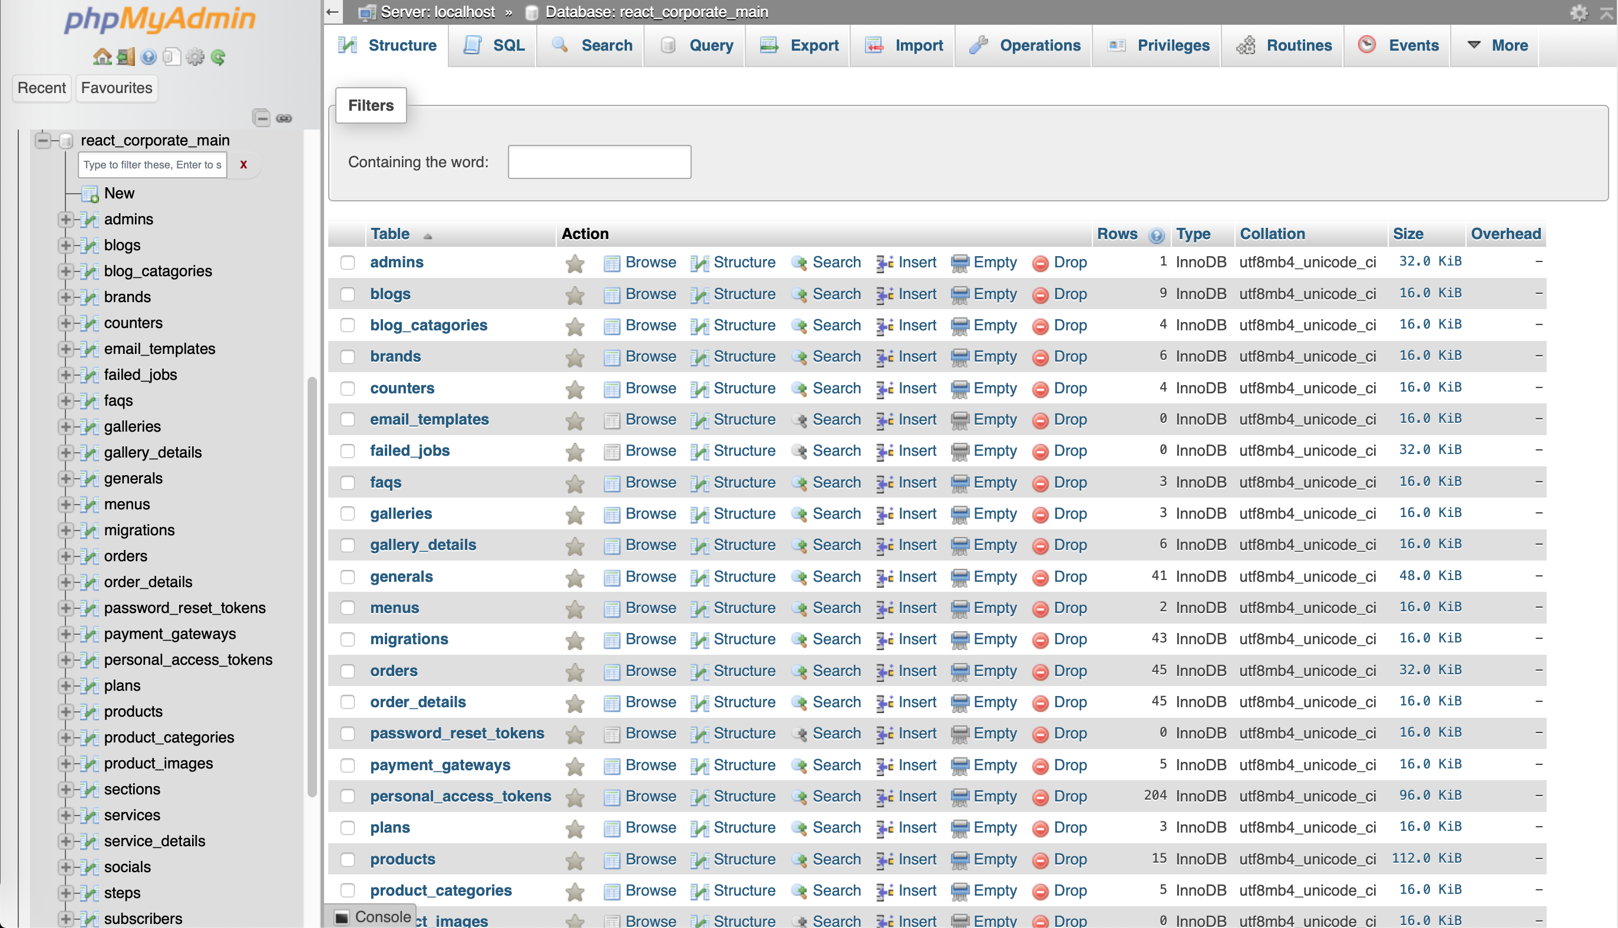
Task: Click Structure icon in counters row
Action: [x=699, y=389]
